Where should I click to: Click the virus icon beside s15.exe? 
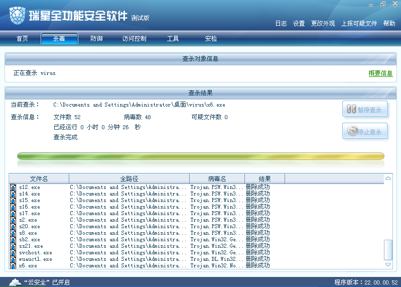pyautogui.click(x=13, y=201)
